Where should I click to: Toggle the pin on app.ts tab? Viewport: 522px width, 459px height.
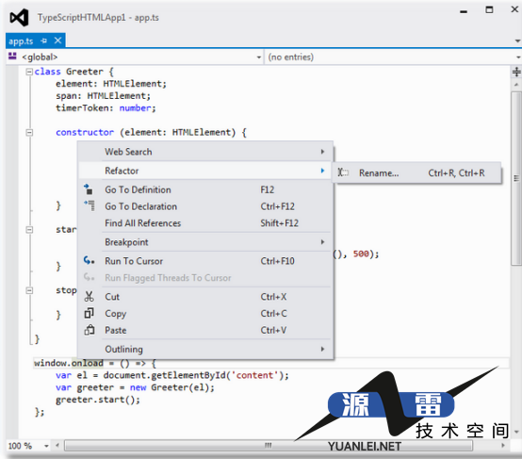click(43, 41)
